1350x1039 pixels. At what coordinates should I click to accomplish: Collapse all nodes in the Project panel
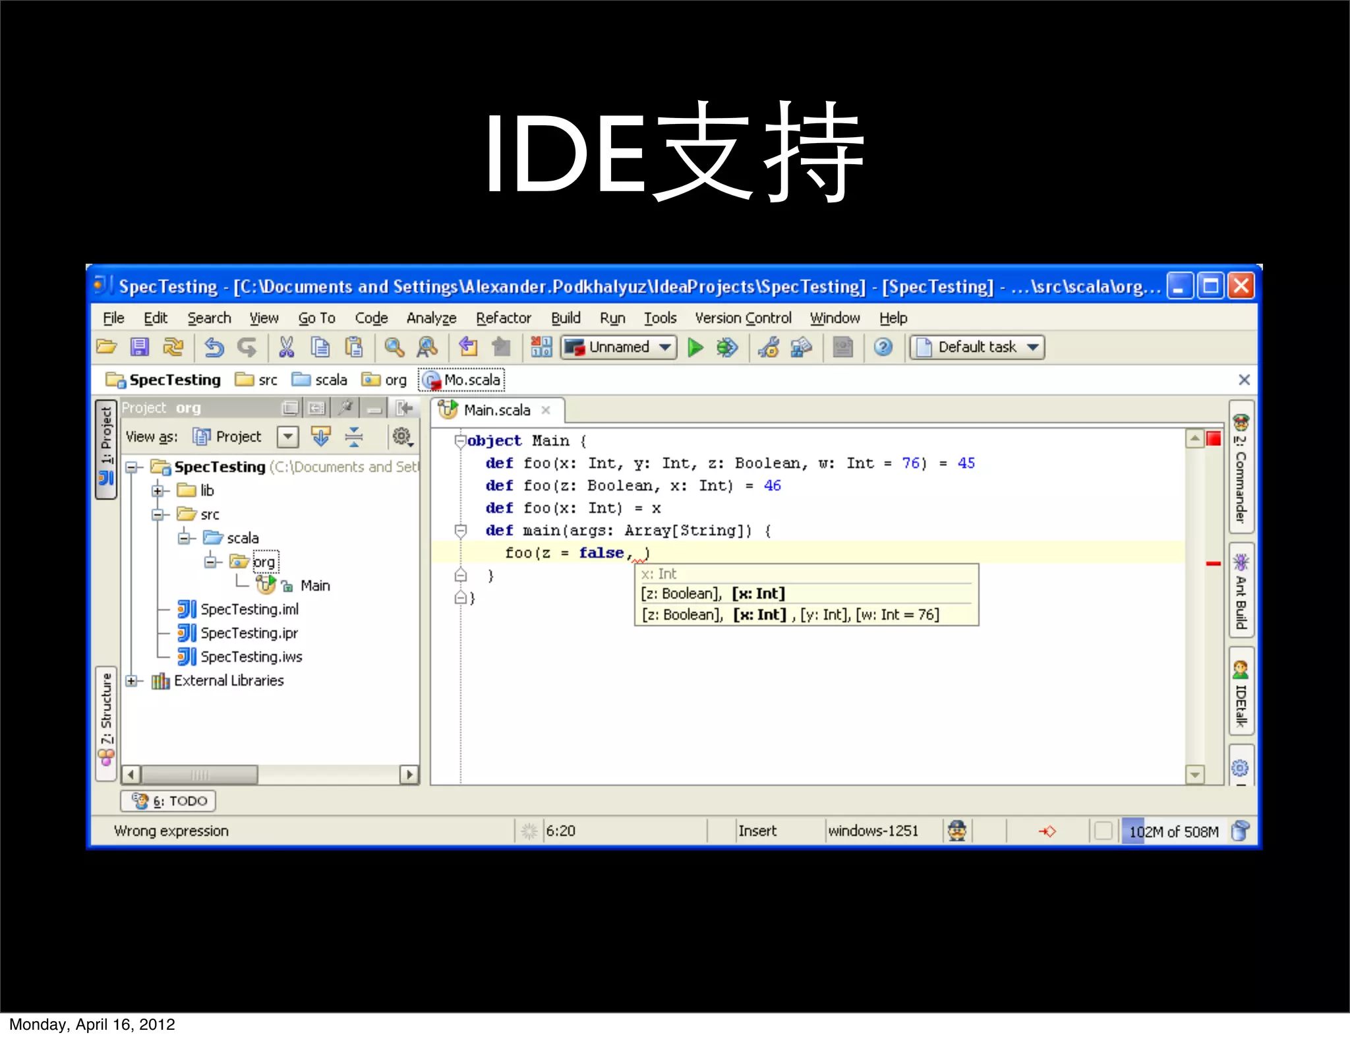point(354,436)
